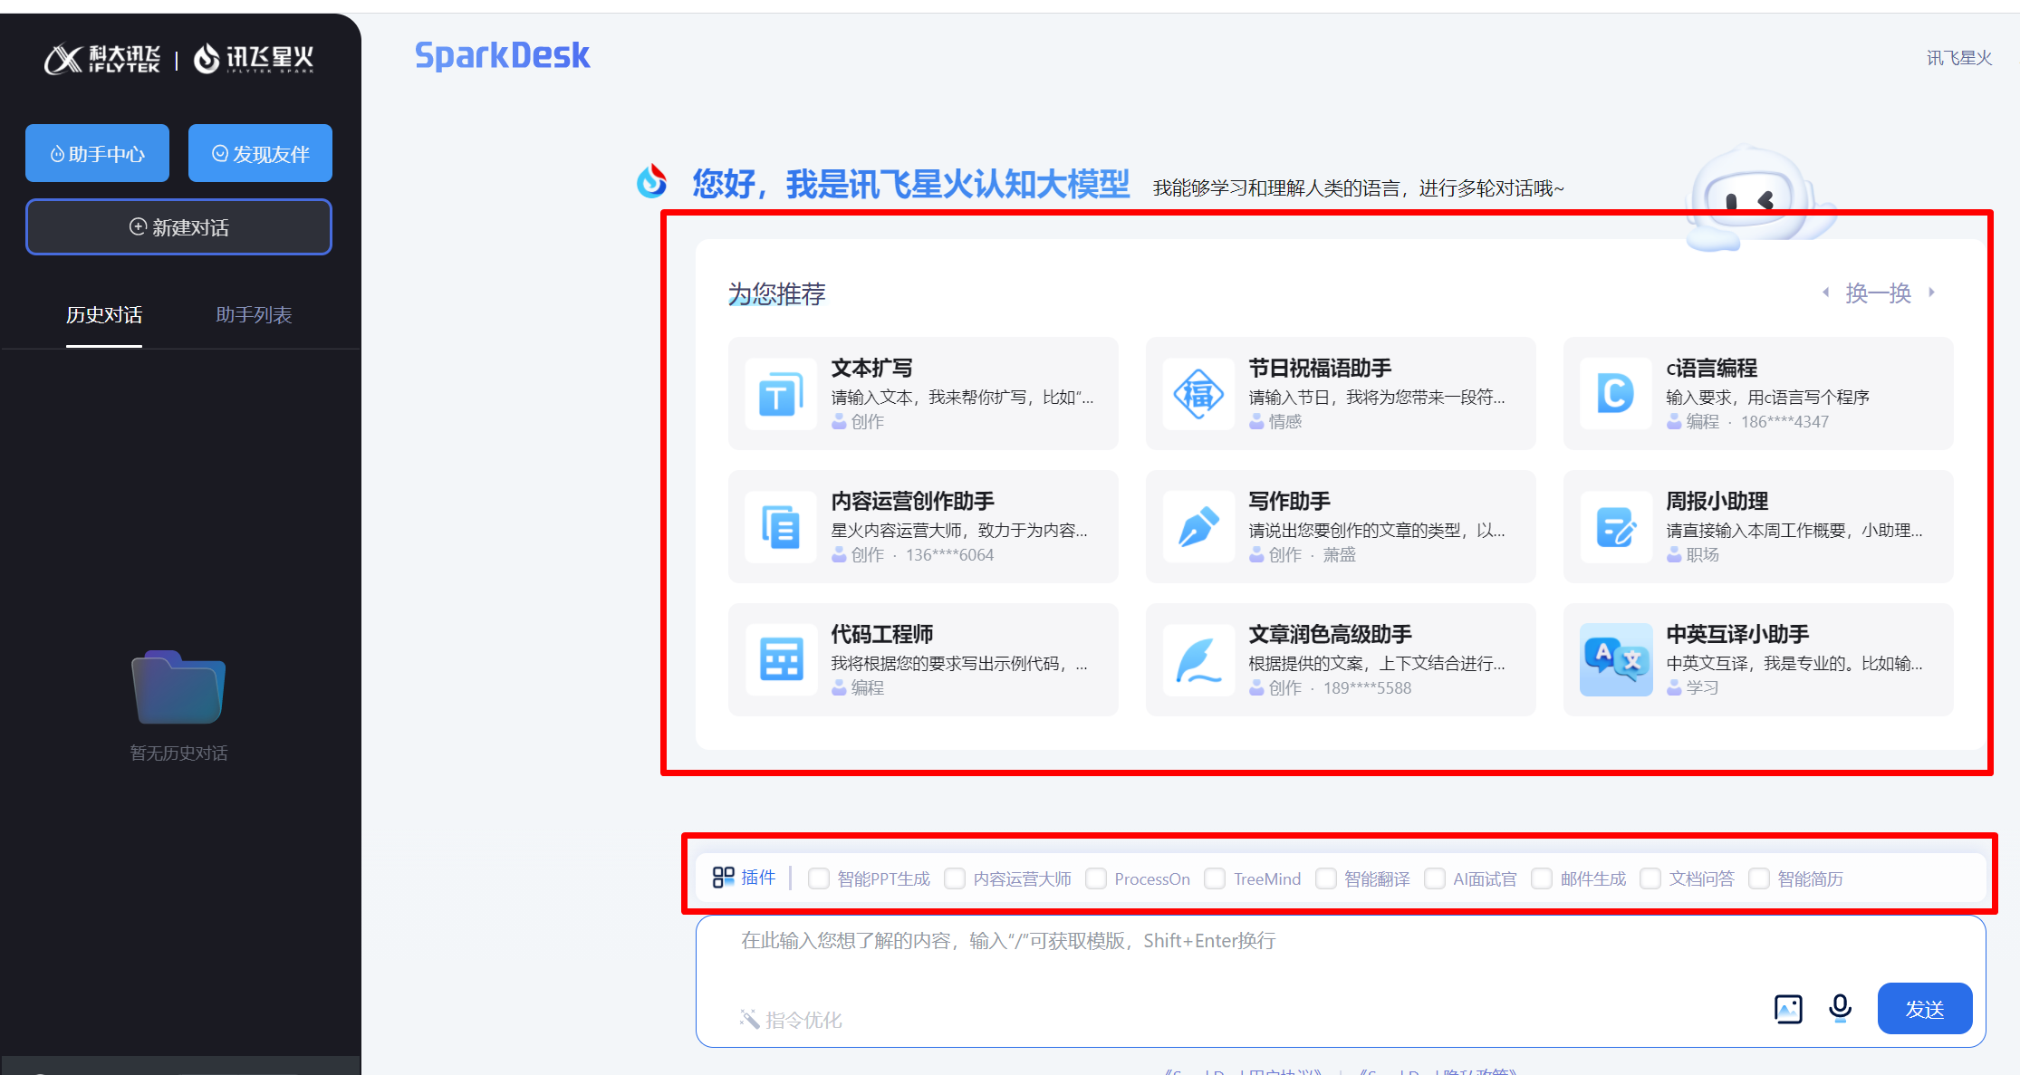Open the 助手中心 assistant center
2020x1075 pixels.
point(97,153)
